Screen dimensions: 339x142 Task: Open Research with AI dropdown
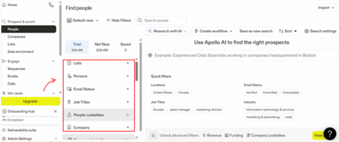[x=167, y=31]
